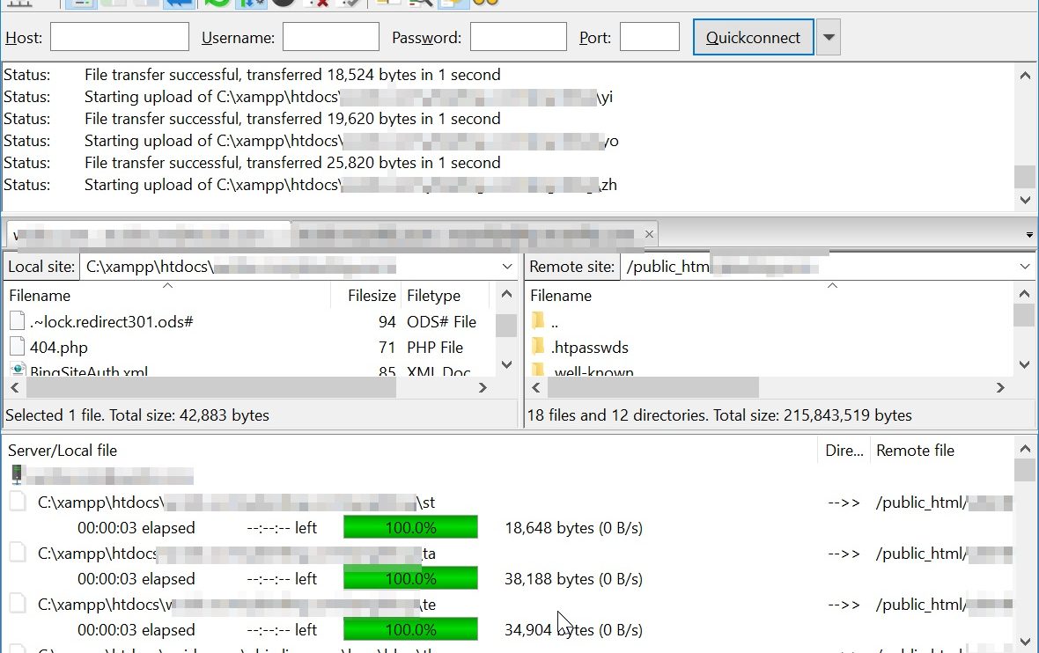Click the remote file list scroll-up arrow
1039x653 pixels.
[1024, 293]
